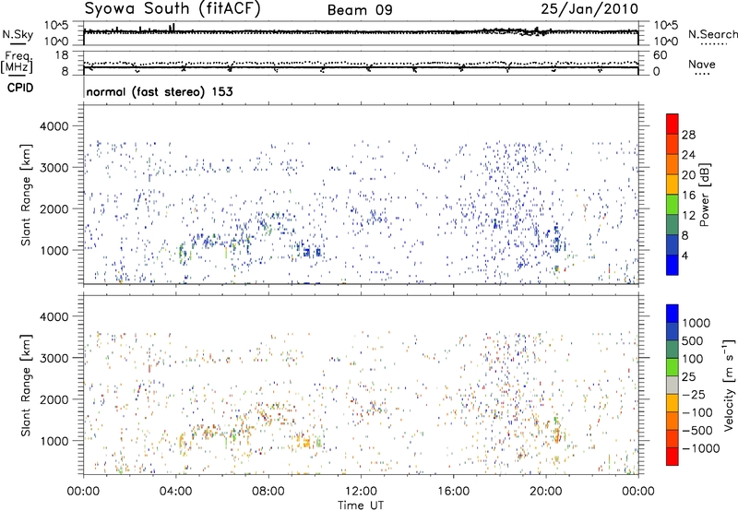
Task: Click the power panel 'Slant Range [km]' label
Action: [x=26, y=195]
